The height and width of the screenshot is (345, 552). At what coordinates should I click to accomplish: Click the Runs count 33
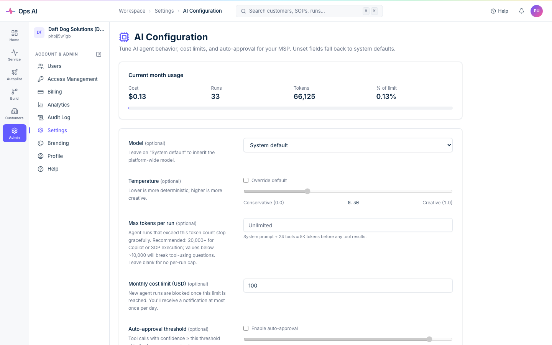[215, 97]
